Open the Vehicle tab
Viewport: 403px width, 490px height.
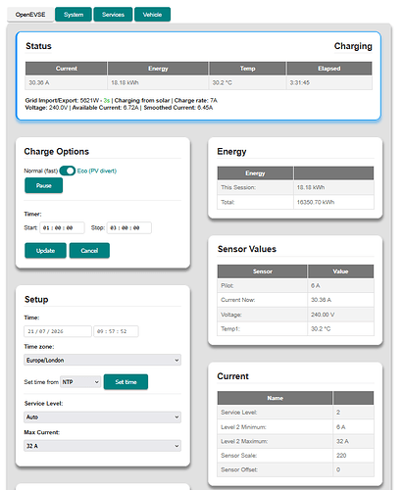coord(152,15)
